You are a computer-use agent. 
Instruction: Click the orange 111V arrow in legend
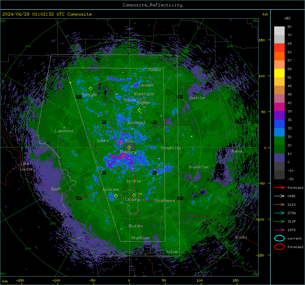279,204
